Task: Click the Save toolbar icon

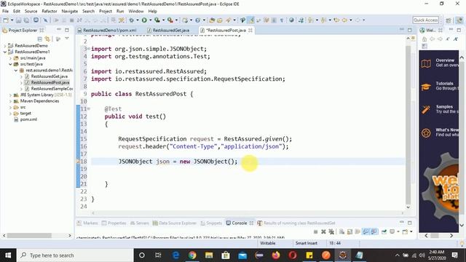Action: coord(18,20)
